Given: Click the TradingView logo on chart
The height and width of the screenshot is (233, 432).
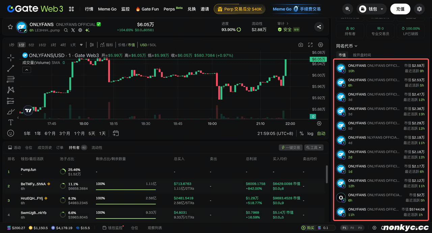Looking at the screenshot, I should tap(28, 110).
